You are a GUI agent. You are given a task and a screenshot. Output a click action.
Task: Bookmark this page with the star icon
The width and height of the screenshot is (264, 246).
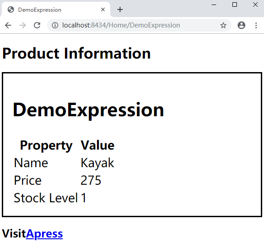pyautogui.click(x=223, y=25)
